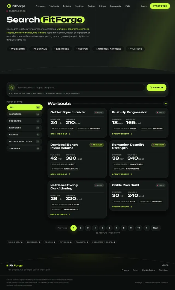The width and height of the screenshot is (175, 290).
Task: Click the arrow on Kettlebell Swing Conditioning's Open Workout
Action: [70, 214]
